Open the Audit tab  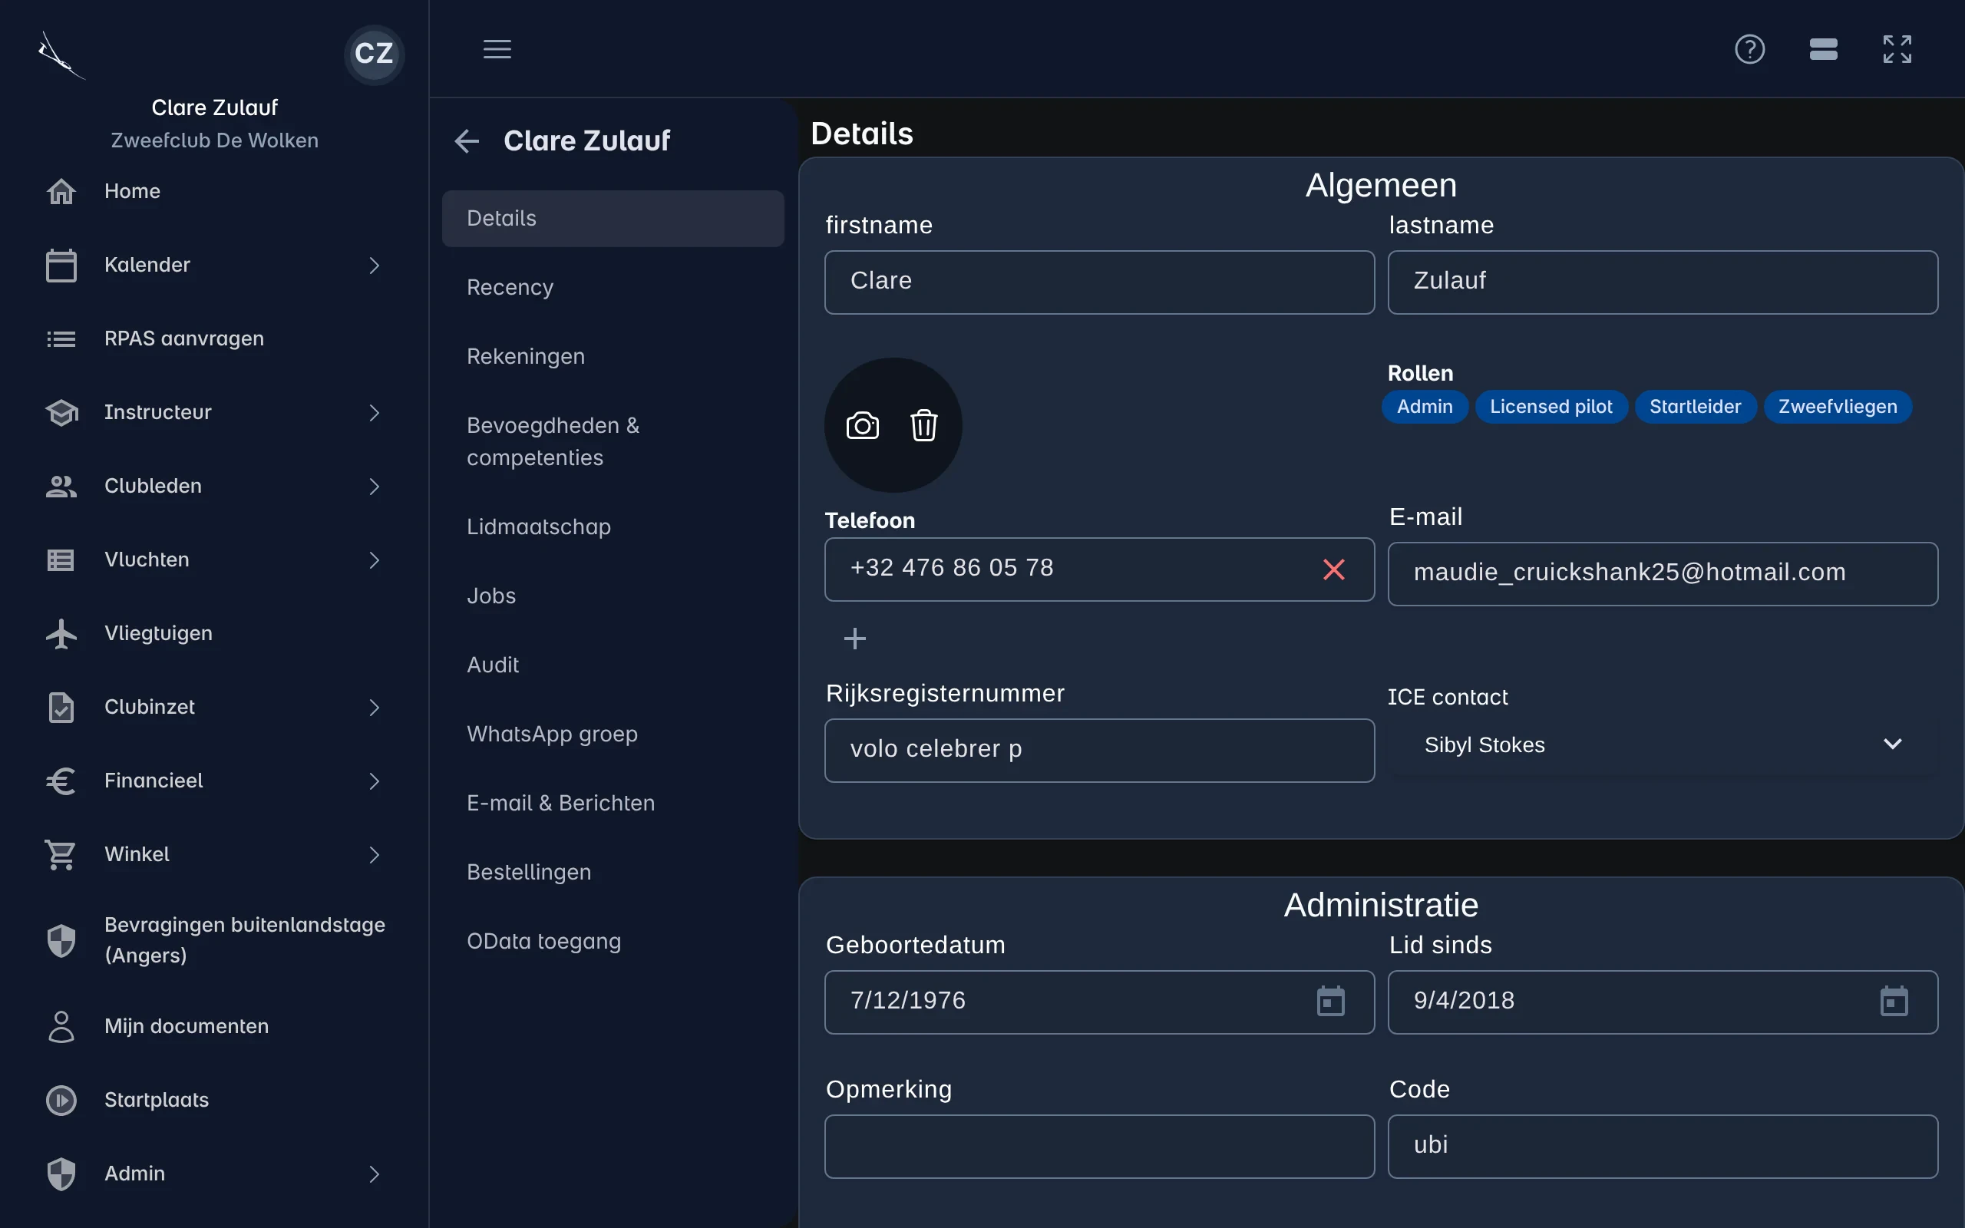tap(613, 665)
